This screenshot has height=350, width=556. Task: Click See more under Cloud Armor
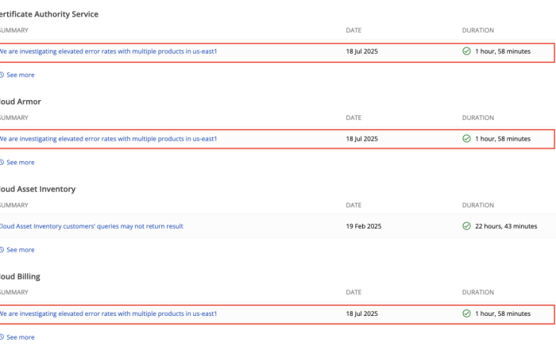click(x=20, y=162)
